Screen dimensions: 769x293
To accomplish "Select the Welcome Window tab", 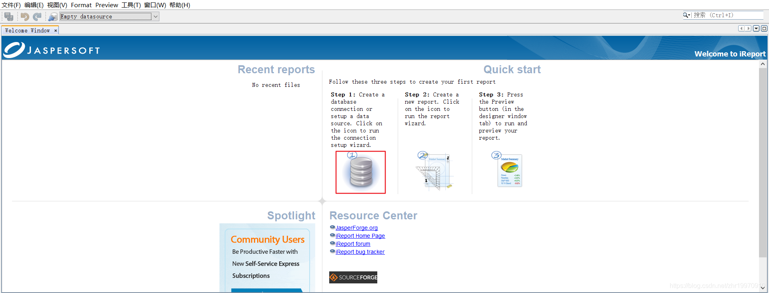I will (x=27, y=30).
